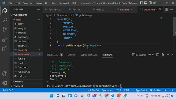176x99 pixels.
Task: Open the function.ts editor tab
Action: pyautogui.click(x=54, y=10)
